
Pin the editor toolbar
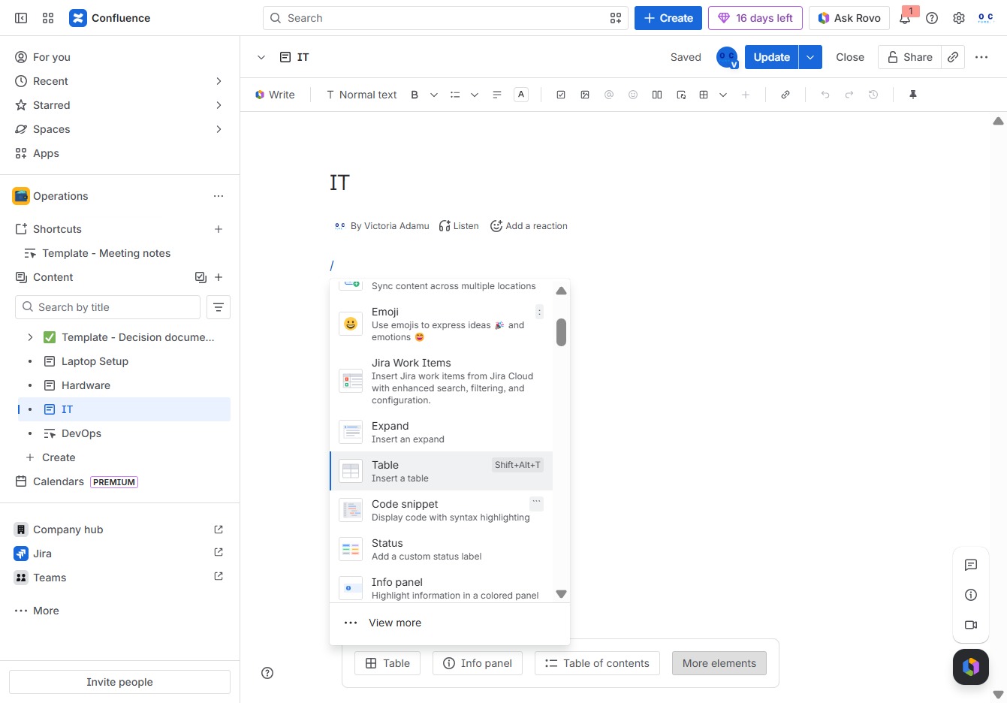tap(913, 95)
